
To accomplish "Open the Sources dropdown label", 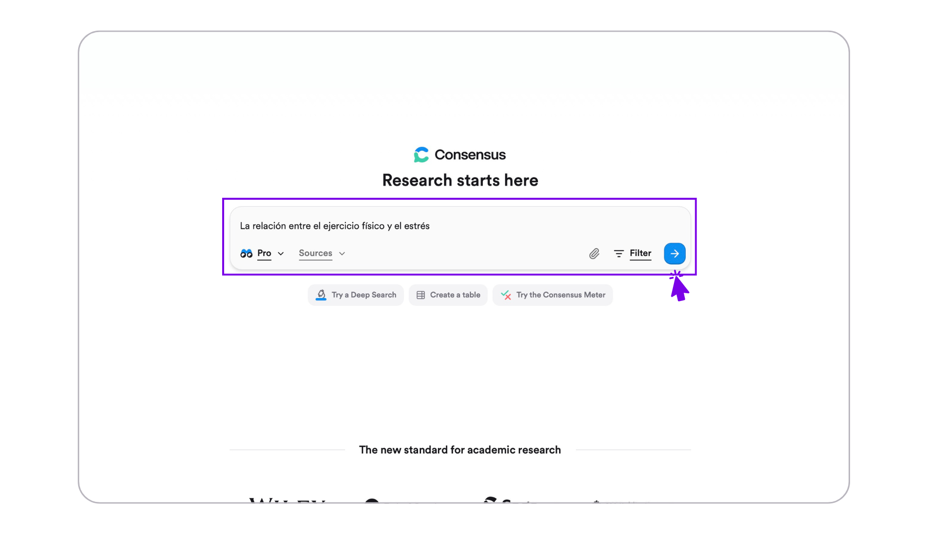I will click(315, 253).
